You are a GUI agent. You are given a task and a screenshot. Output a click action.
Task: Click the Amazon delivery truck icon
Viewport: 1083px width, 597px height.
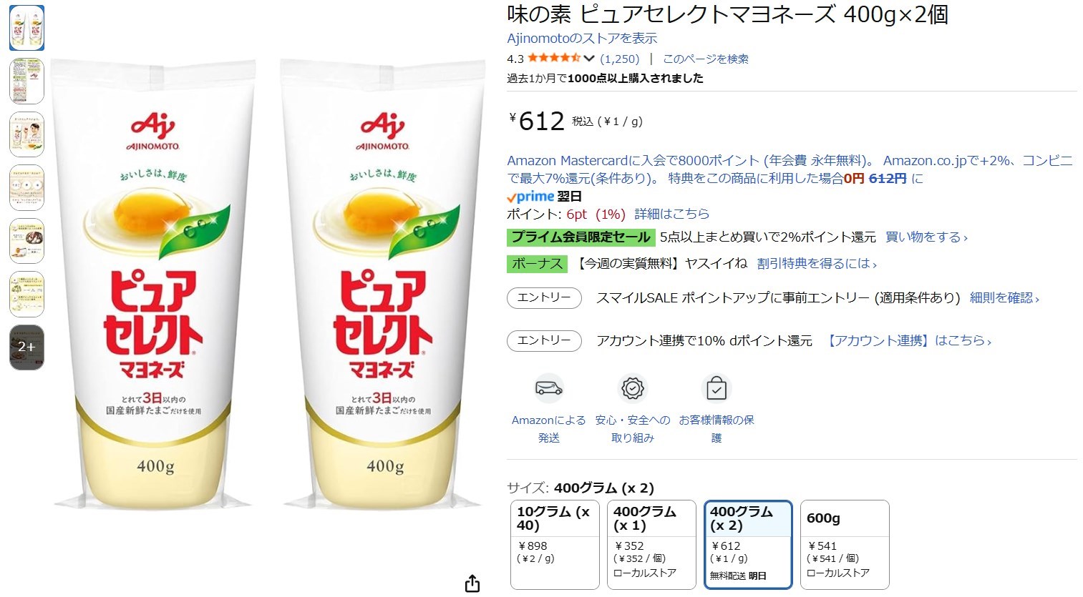click(x=549, y=388)
